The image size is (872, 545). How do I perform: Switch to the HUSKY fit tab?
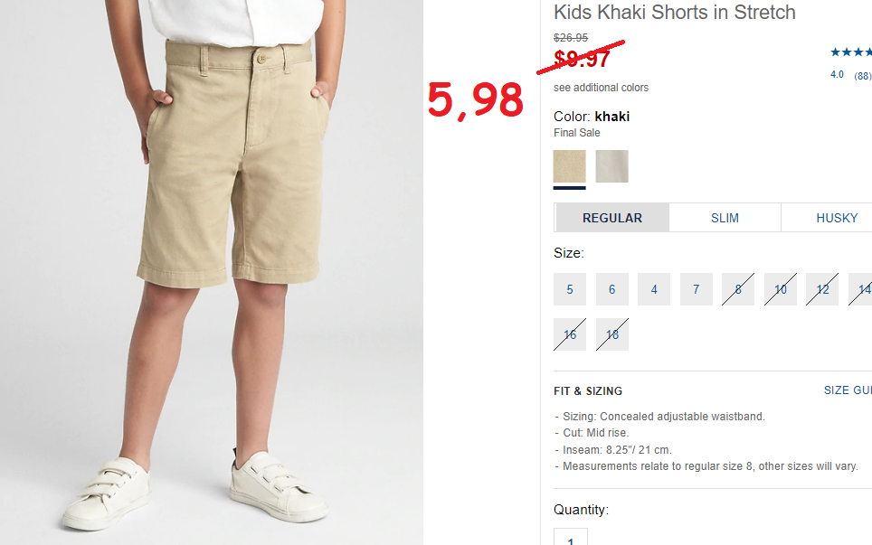(827, 218)
